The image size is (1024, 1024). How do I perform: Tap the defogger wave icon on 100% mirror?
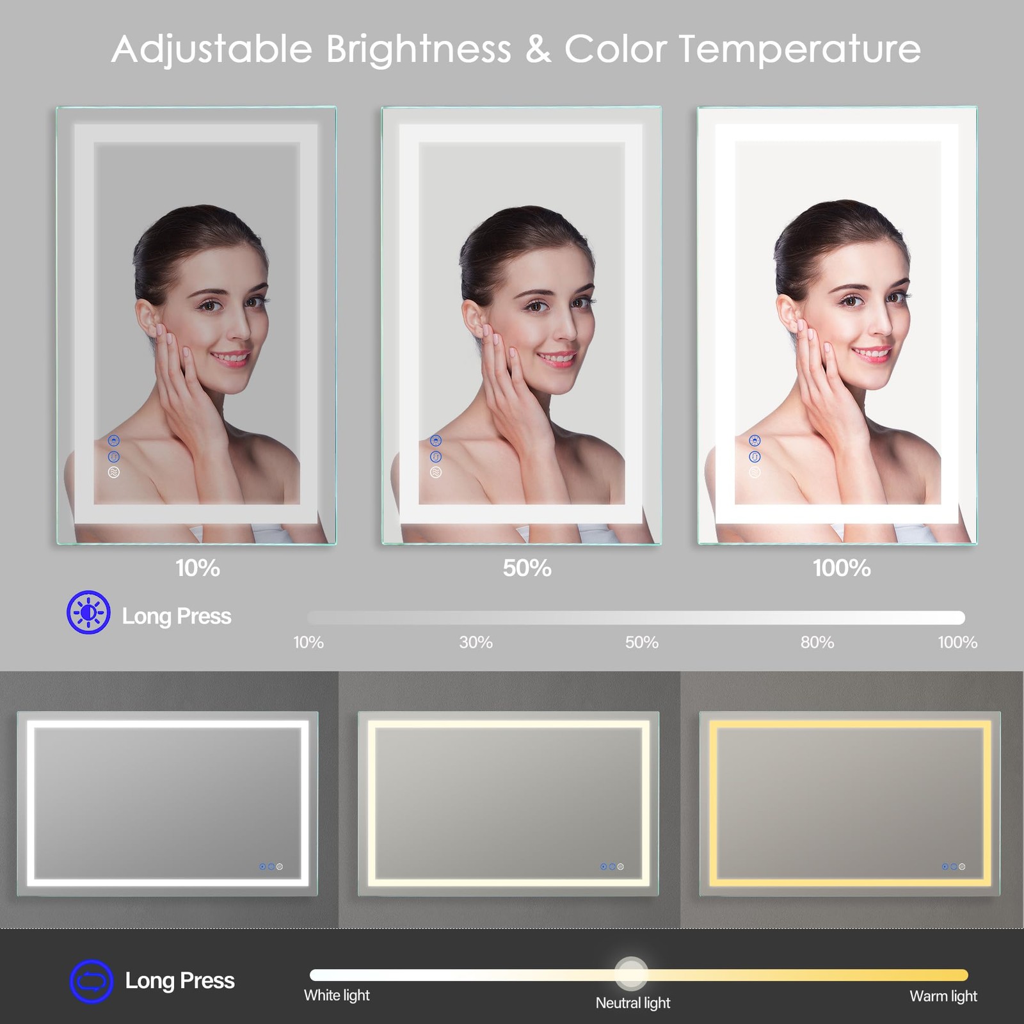coord(755,472)
